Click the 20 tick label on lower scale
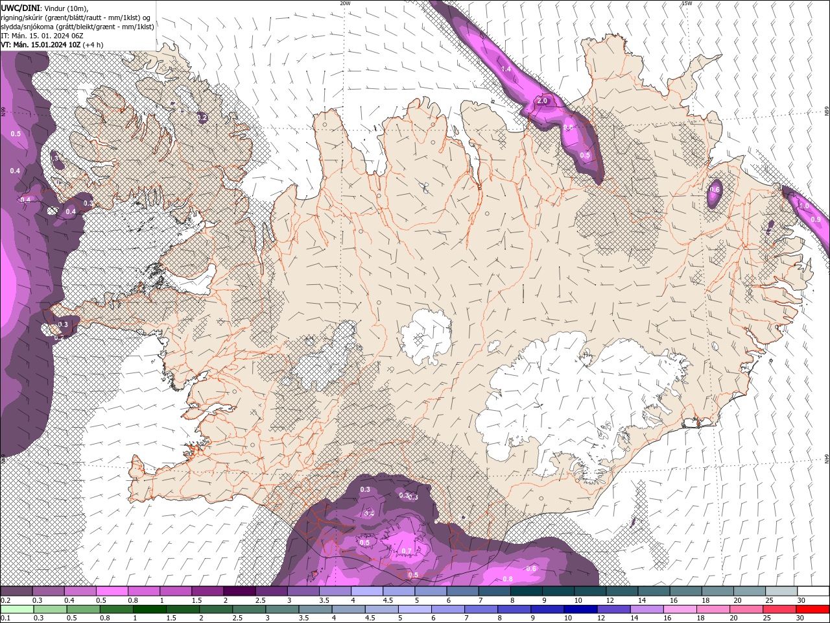 point(733,618)
